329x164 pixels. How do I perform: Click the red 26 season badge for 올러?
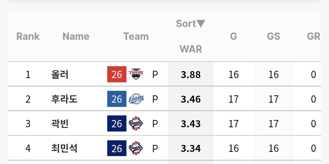[117, 74]
